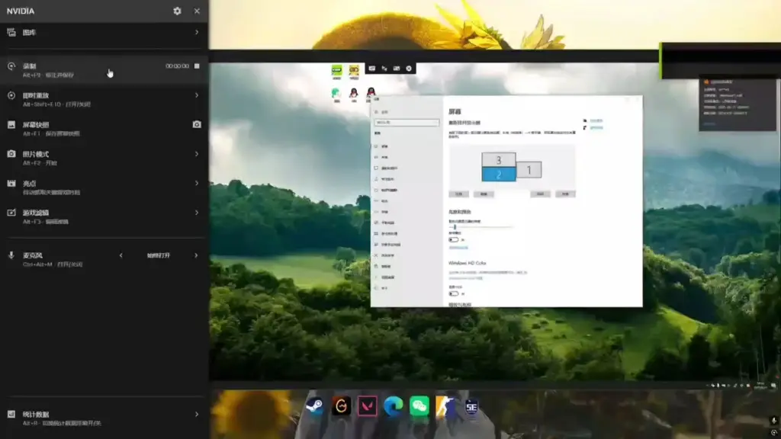781x439 pixels.
Task: Select display 3 in settings window
Action: (499, 160)
